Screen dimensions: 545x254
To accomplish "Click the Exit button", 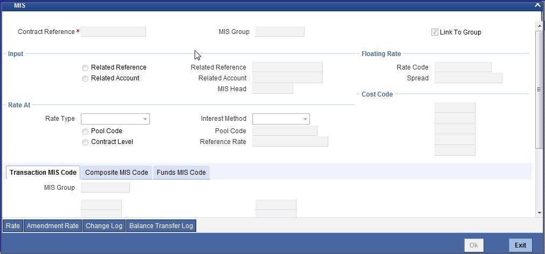I will tap(520, 245).
